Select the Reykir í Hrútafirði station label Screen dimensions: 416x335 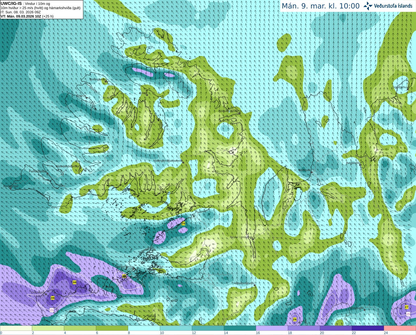coord(241,237)
